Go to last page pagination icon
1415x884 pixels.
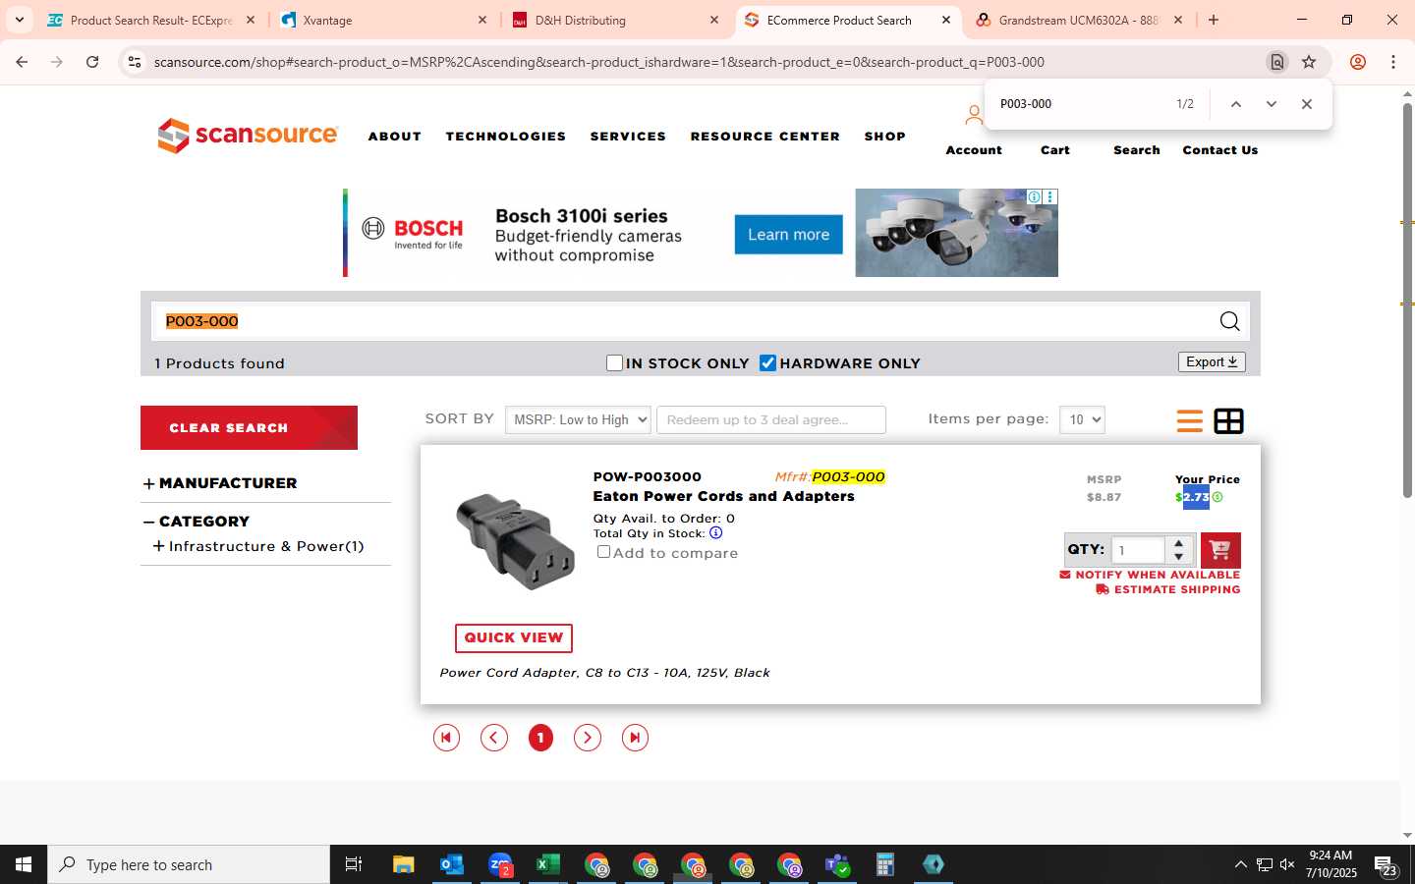pyautogui.click(x=635, y=738)
